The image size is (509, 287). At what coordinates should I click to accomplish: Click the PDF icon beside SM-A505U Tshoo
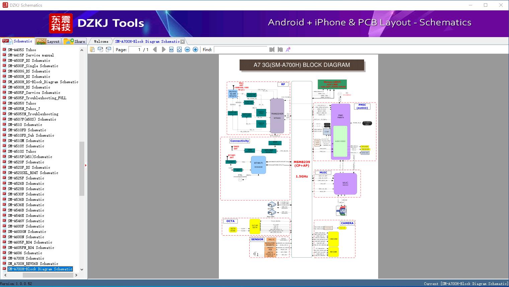pos(4,103)
